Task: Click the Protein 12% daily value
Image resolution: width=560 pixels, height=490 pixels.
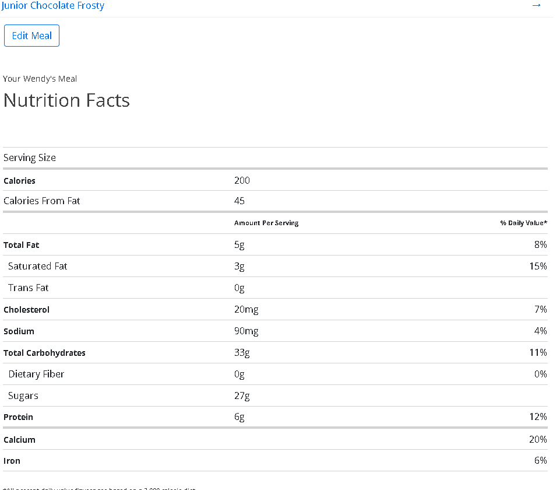Action: [538, 416]
